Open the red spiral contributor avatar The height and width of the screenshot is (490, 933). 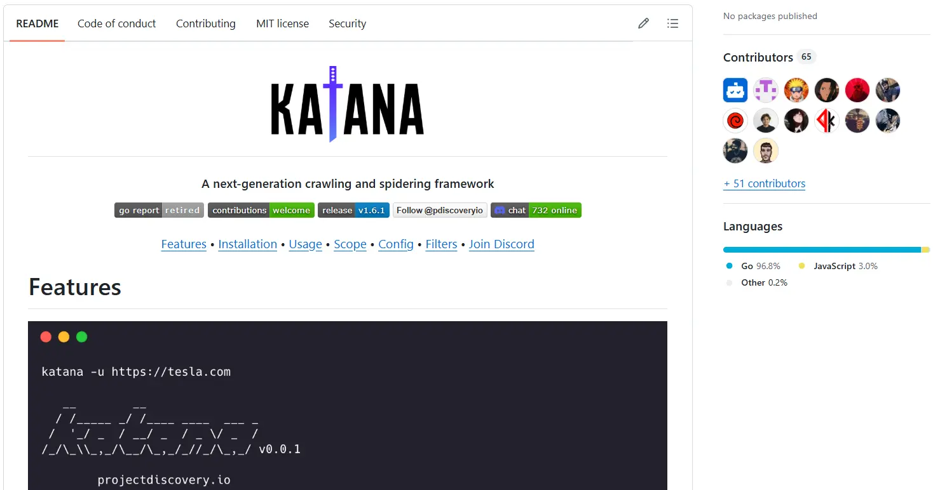pyautogui.click(x=735, y=121)
